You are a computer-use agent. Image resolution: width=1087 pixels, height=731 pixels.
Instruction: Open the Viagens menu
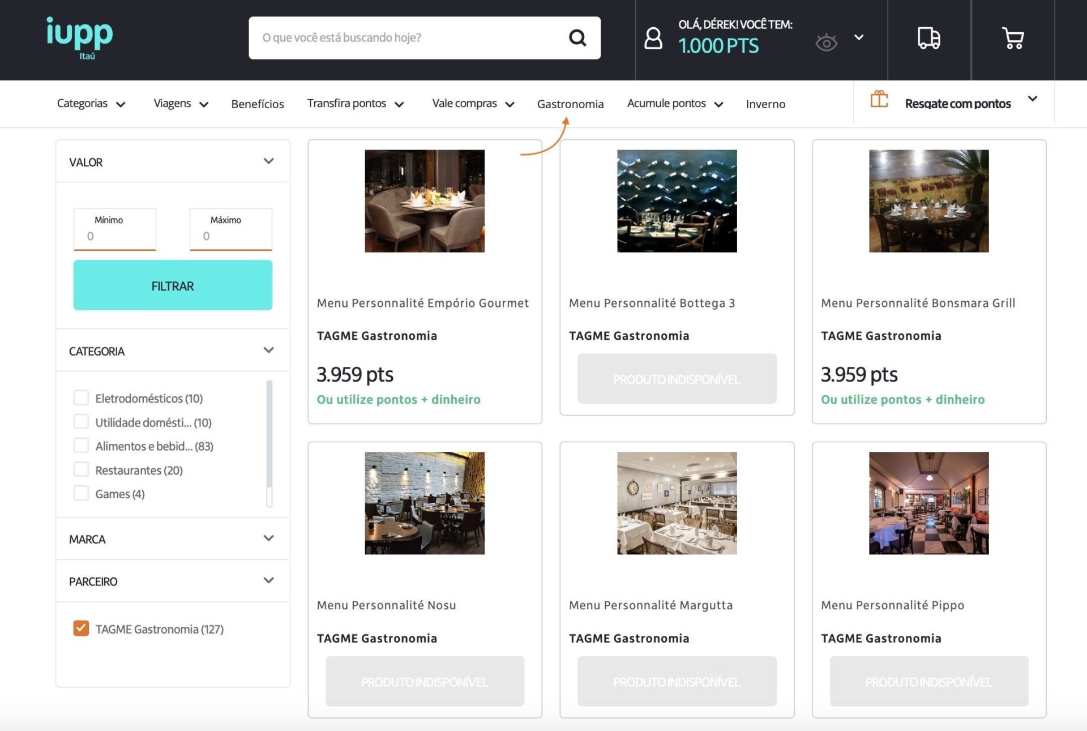pos(181,104)
